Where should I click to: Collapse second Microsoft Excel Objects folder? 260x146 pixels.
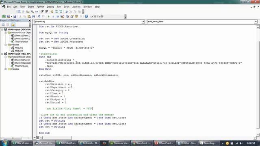click(5, 57)
